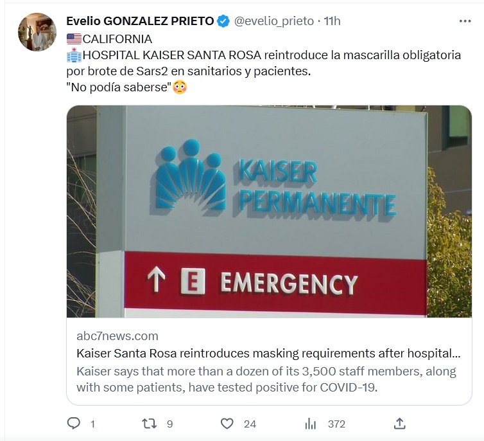Click the article description about staff testing positive
484x441 pixels.
point(266,379)
